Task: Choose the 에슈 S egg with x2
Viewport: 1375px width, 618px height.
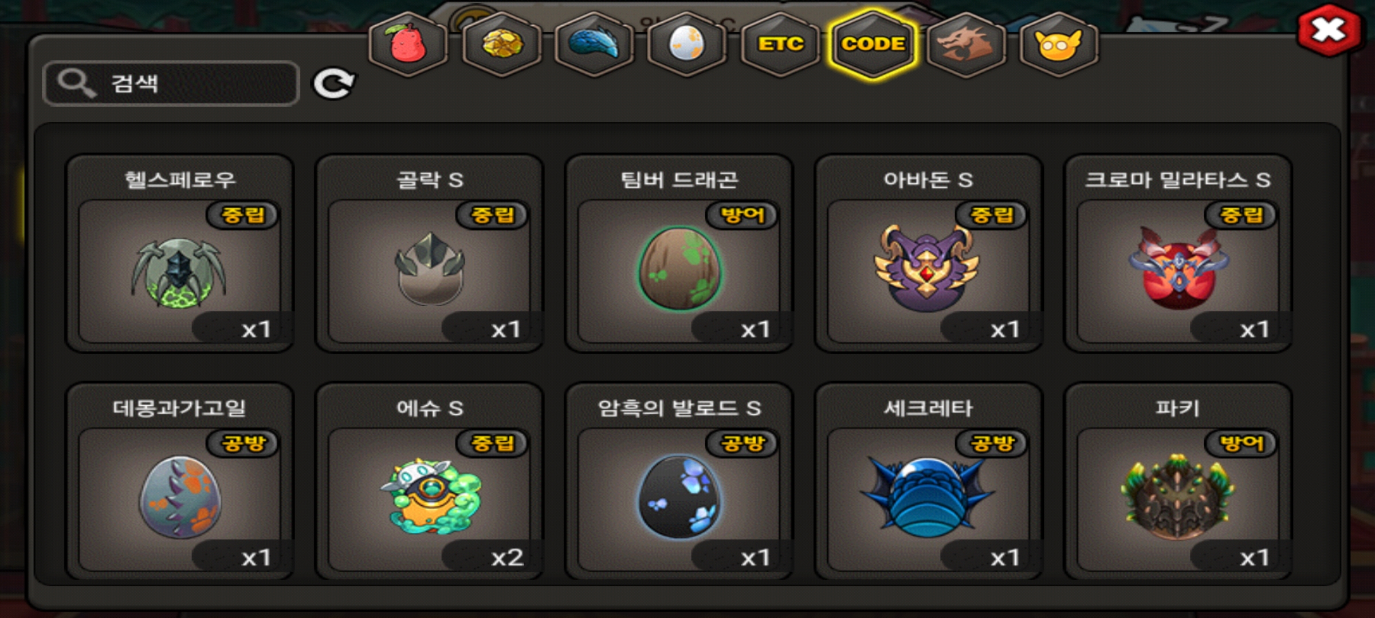Action: click(x=430, y=481)
